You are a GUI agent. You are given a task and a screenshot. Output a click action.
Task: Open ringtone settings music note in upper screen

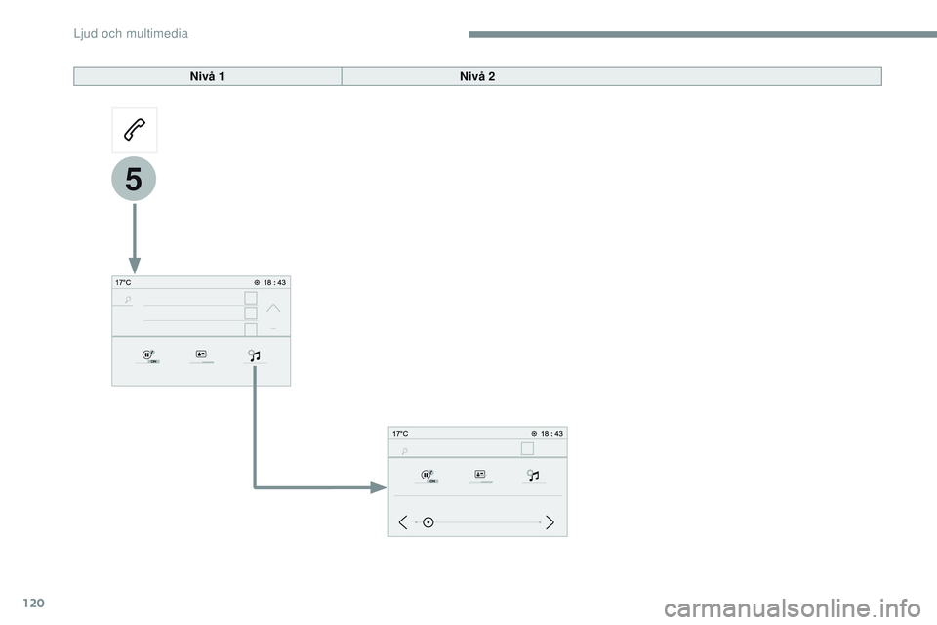coord(254,356)
